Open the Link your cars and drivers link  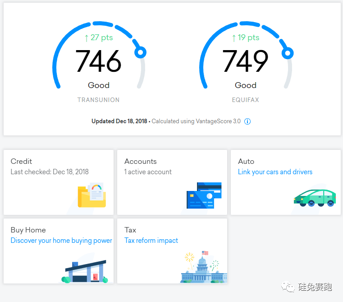tap(275, 172)
